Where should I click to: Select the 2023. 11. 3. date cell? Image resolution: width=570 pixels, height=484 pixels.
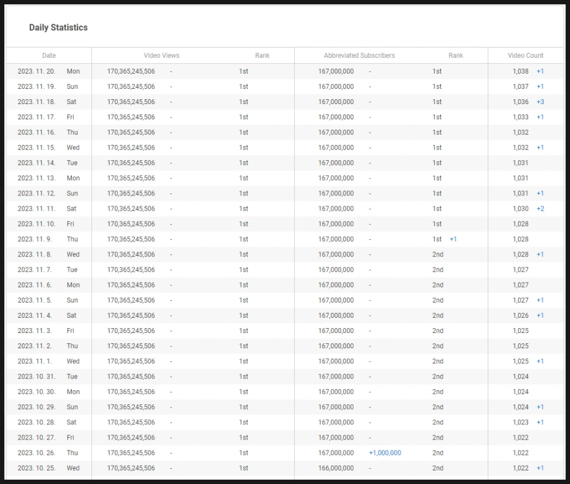point(35,331)
